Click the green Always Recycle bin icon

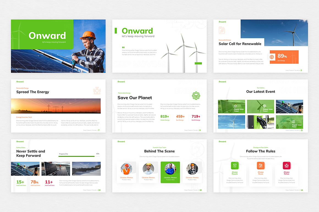[x=235, y=166]
